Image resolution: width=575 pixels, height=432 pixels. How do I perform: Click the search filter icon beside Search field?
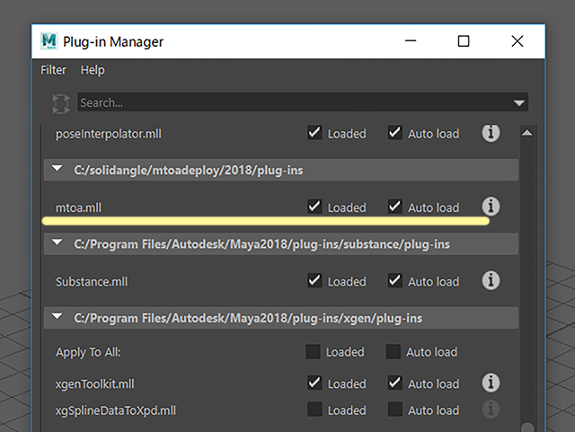61,103
